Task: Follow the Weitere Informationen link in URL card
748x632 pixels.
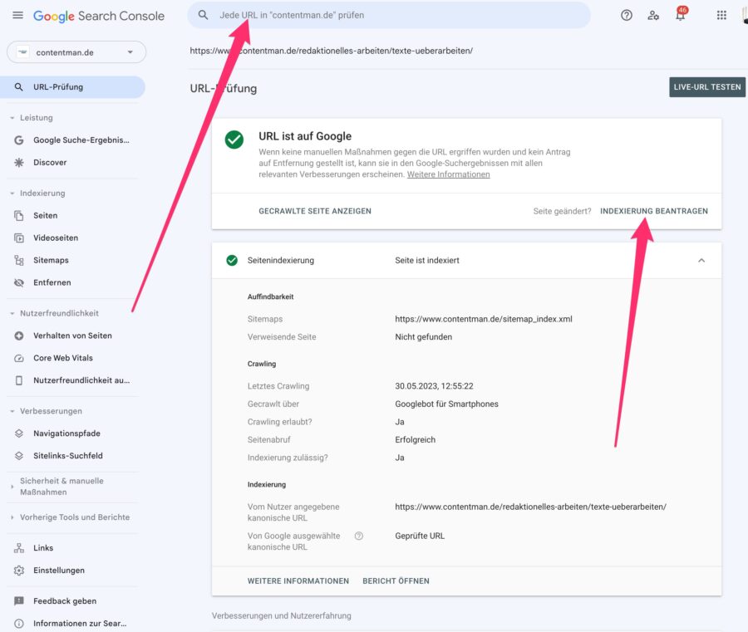Action: [449, 174]
